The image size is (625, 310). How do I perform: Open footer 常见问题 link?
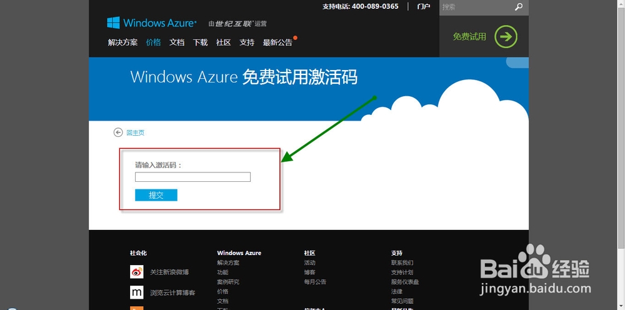pos(402,301)
